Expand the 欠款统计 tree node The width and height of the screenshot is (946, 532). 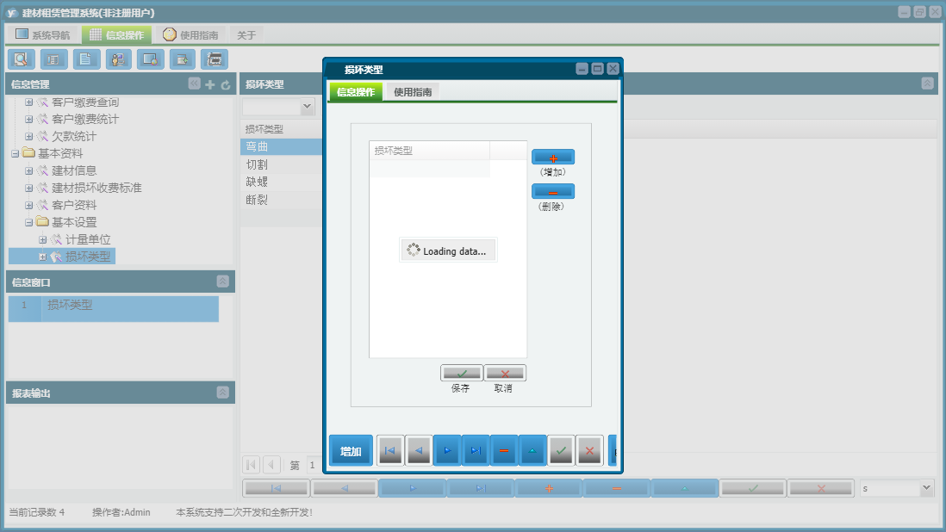[x=28, y=136]
